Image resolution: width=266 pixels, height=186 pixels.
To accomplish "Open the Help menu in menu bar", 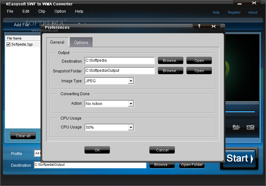I will [79, 11].
